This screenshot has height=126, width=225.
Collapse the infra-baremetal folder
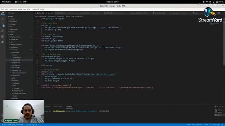pyautogui.click(x=15, y=37)
